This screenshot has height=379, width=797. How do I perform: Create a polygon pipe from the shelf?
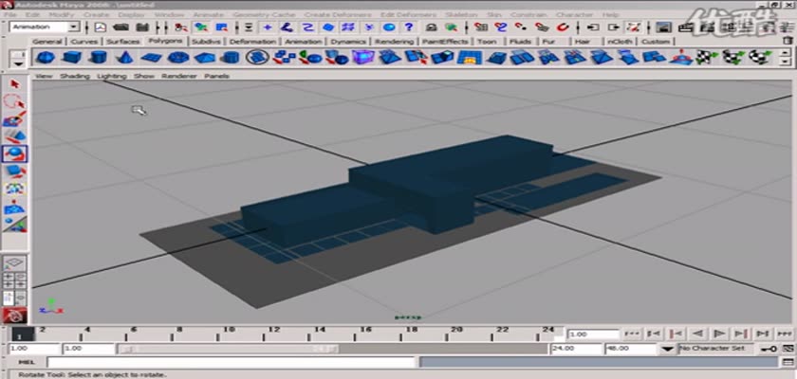[x=231, y=58]
